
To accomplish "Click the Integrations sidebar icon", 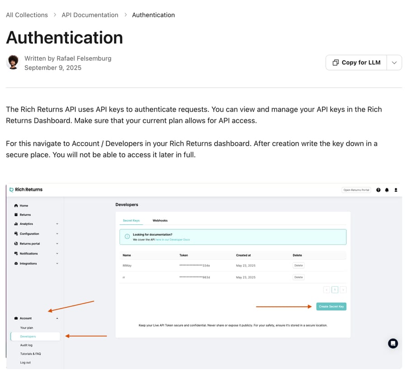I will pyautogui.click(x=16, y=263).
